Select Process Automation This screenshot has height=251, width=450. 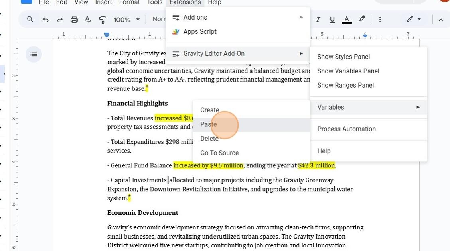tap(369, 129)
